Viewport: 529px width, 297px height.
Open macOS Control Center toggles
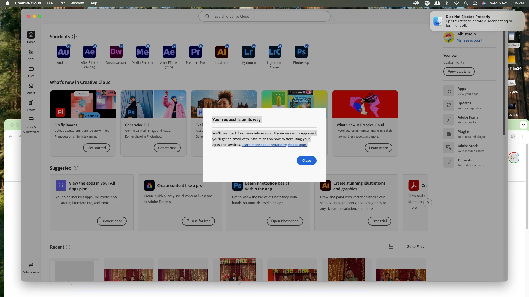click(x=475, y=3)
